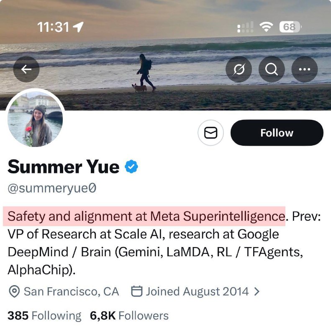This screenshot has width=331, height=335.
Task: Tap the back arrow button
Action: [26, 69]
